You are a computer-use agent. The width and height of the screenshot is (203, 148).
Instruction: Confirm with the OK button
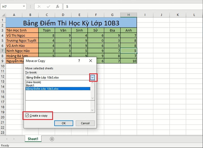click(64, 123)
